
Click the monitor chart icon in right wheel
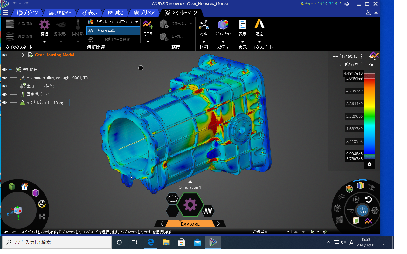coord(369,221)
